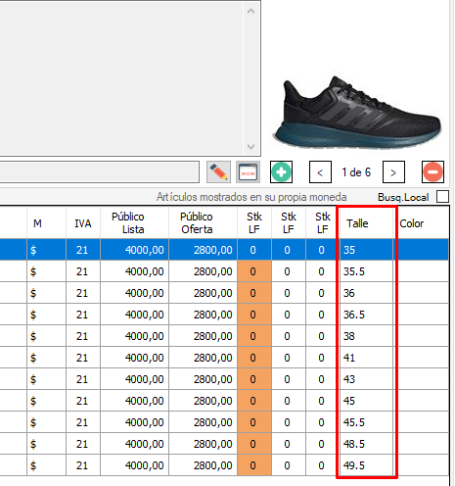Screen dimensions: 455x486
Task: Go to previous product image
Action: [x=320, y=171]
